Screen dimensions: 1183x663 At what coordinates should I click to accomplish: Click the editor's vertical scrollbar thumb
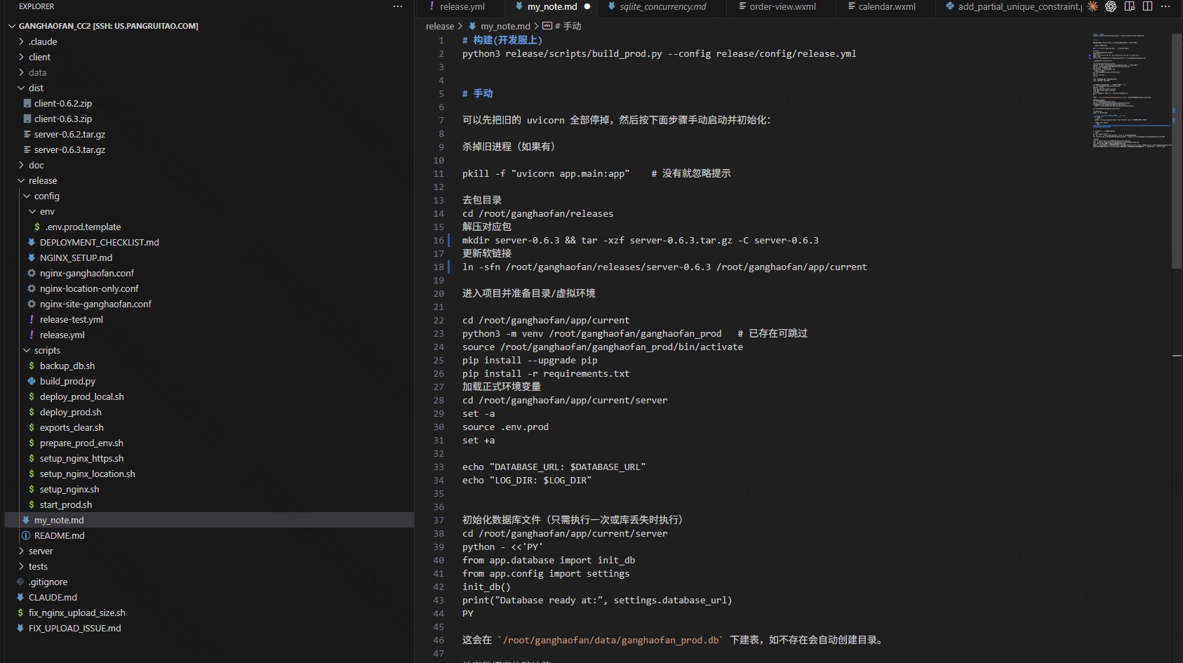pos(1176,151)
